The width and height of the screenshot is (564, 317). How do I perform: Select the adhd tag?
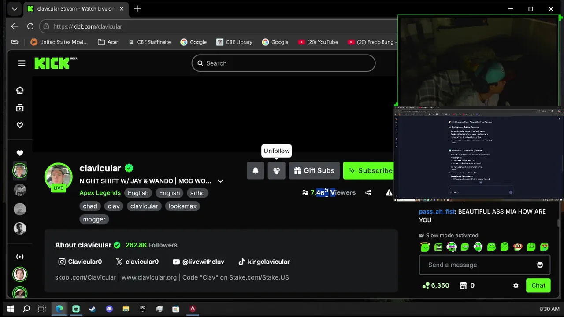point(197,193)
